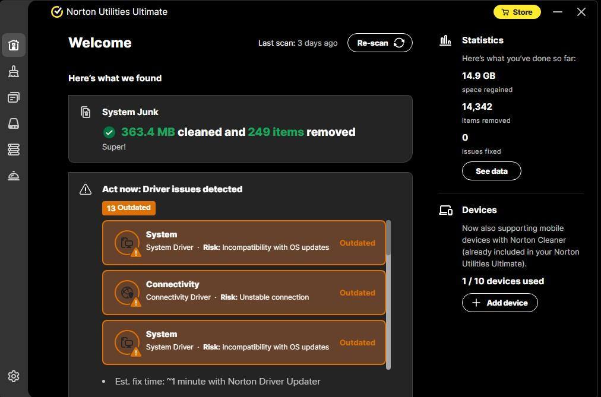Open the stacked server layers sidebar icon
This screenshot has width=601, height=397.
point(14,150)
